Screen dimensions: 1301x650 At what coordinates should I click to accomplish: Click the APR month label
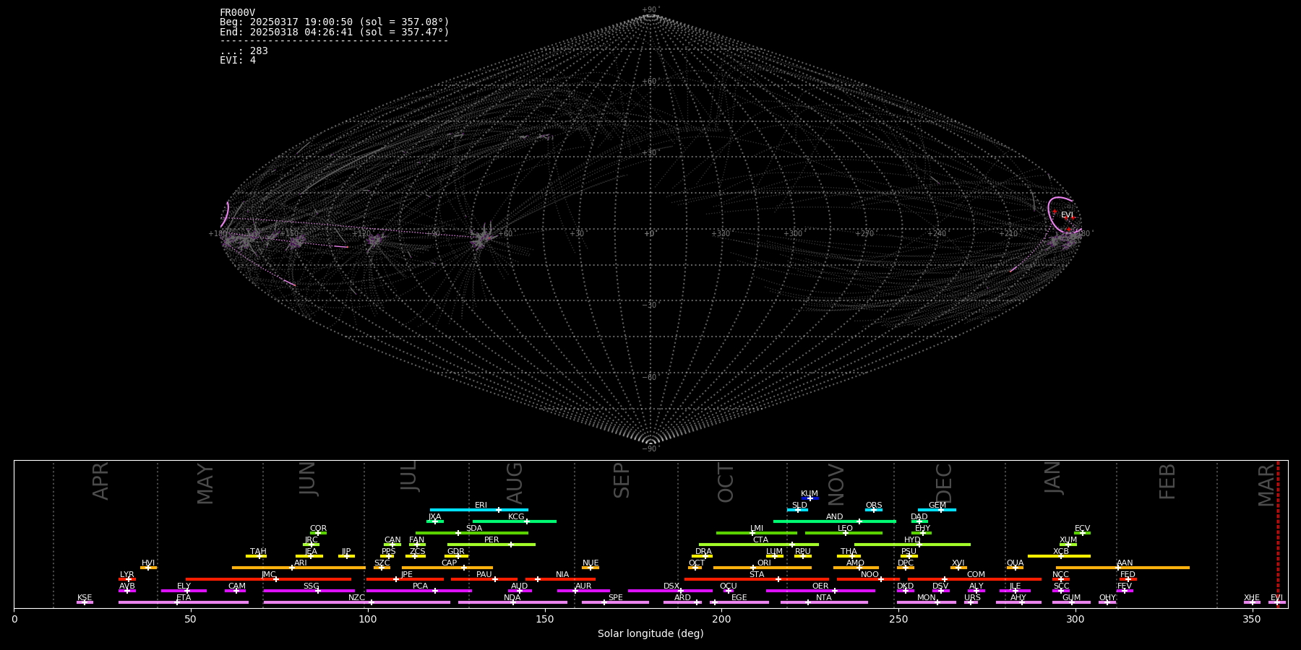point(100,480)
